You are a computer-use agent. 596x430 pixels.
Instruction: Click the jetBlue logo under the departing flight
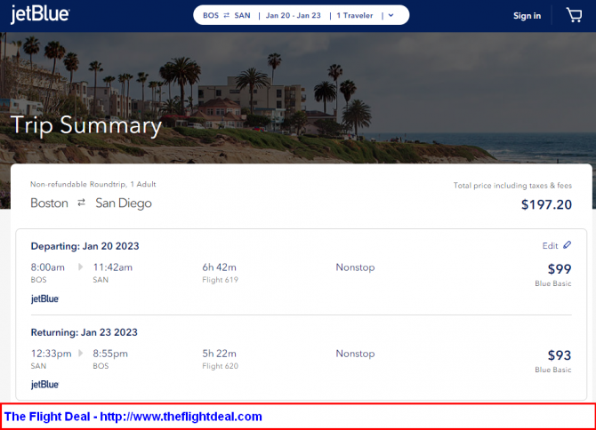pos(44,299)
